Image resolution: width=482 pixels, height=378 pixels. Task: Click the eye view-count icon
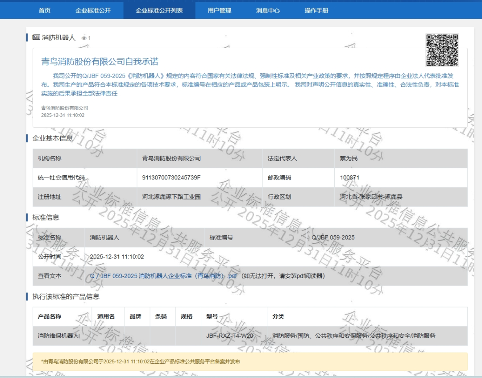point(84,38)
